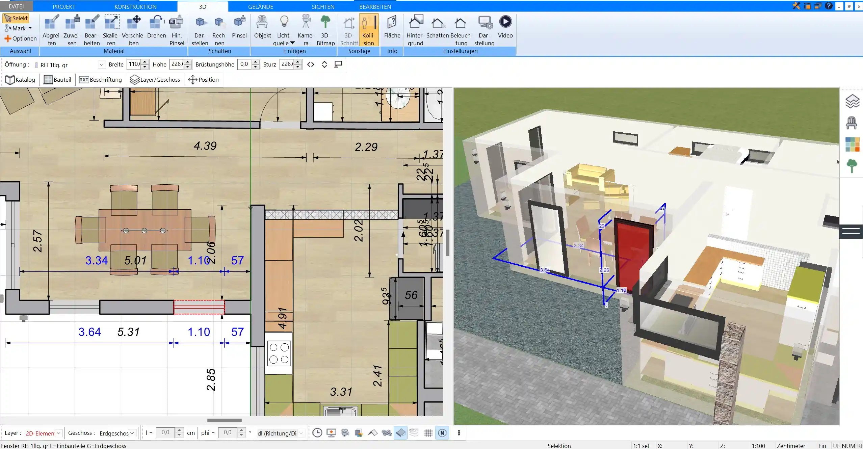This screenshot has height=449, width=863.
Task: Choose the Skalieren material tool
Action: 111,30
